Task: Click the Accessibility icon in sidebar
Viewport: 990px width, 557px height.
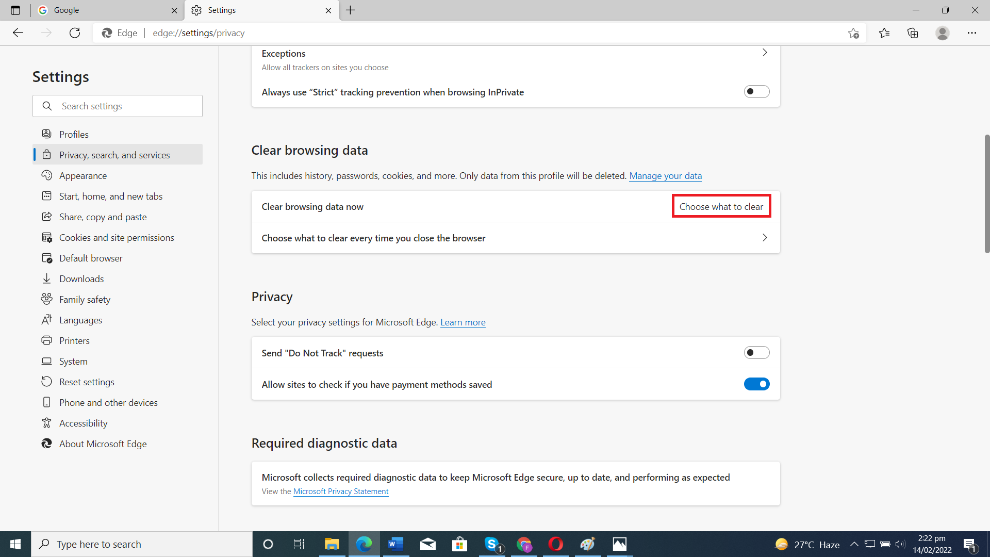Action: click(46, 422)
